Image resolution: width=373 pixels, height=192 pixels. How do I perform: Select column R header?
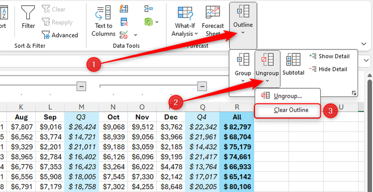[x=237, y=107]
